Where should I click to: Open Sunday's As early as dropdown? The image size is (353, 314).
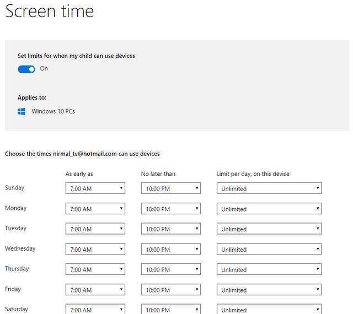(x=95, y=188)
